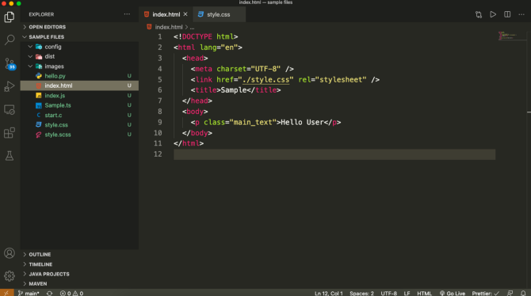Viewport: 531px width, 296px height.
Task: Change indentation via Spaces: 2
Action: click(x=361, y=294)
